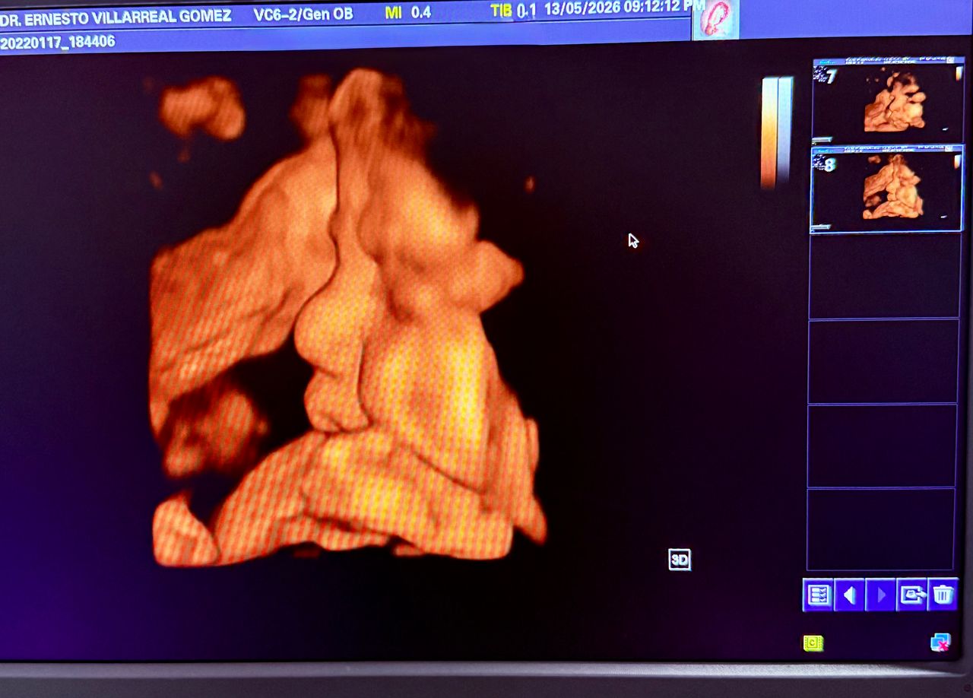Screen dimensions: 973x698
Task: Click the first empty clipboard slot
Action: tap(885, 275)
